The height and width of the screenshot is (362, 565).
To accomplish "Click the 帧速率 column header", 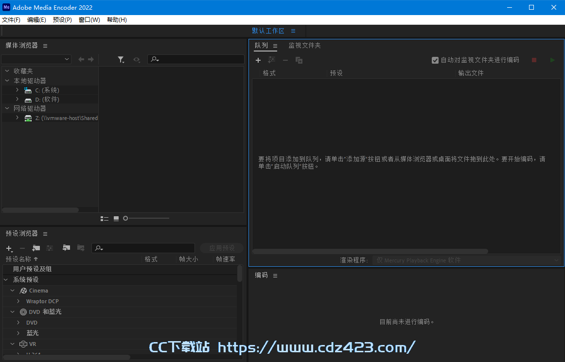I will point(226,259).
